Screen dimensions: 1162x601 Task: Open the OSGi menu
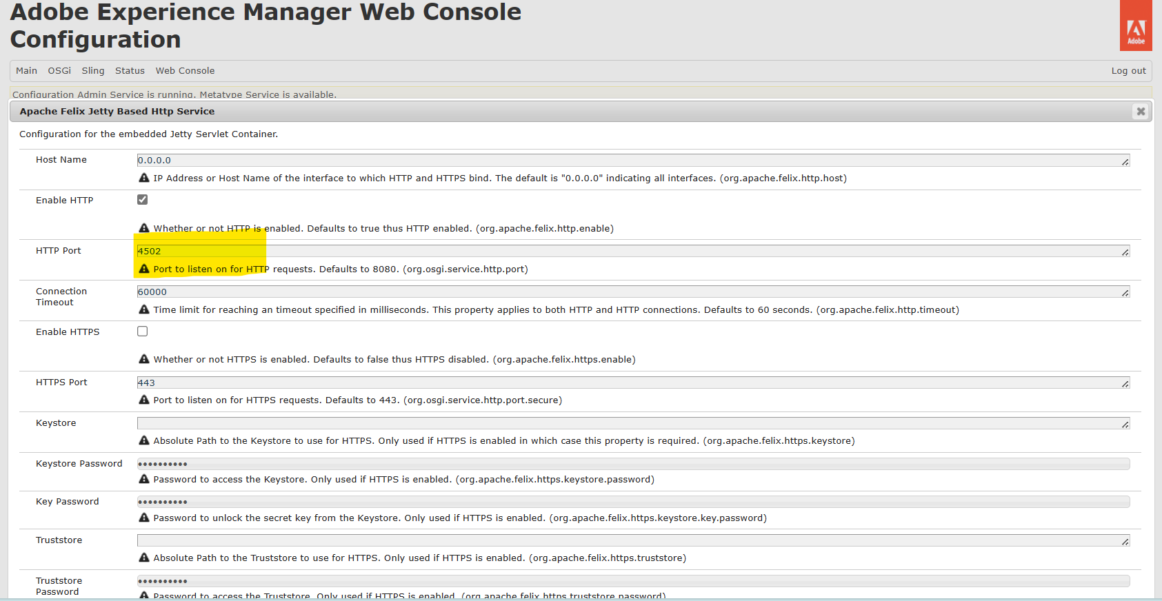click(59, 70)
